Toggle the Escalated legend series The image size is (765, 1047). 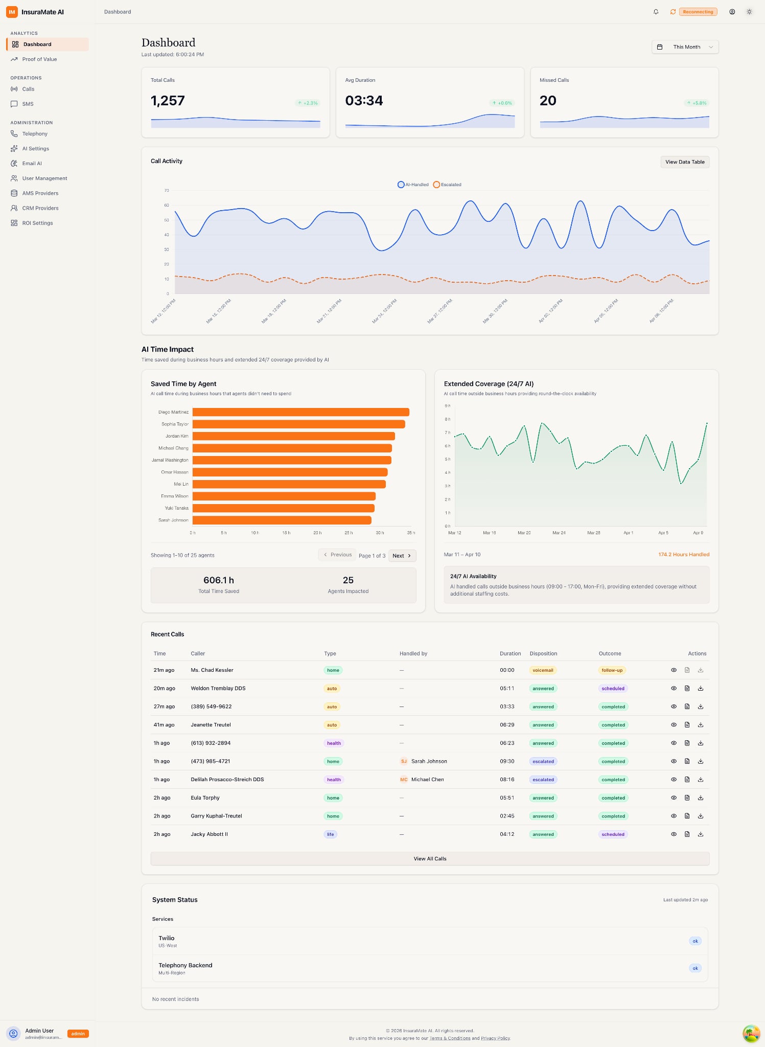(x=447, y=185)
